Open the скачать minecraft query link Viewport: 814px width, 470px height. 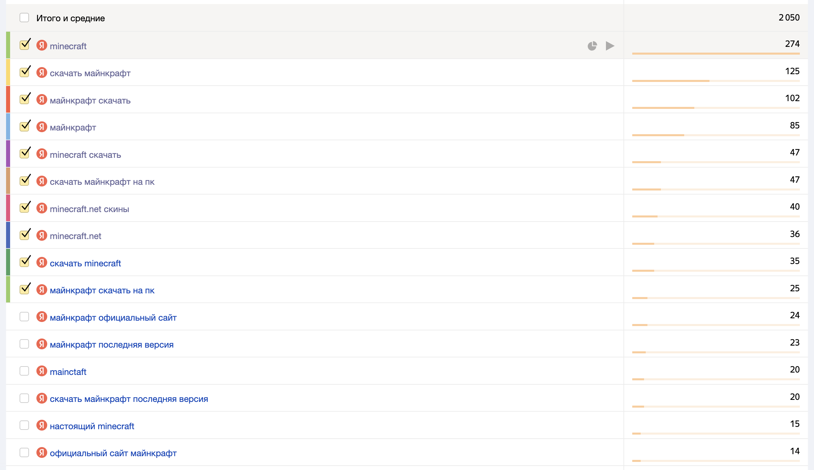pyautogui.click(x=85, y=263)
